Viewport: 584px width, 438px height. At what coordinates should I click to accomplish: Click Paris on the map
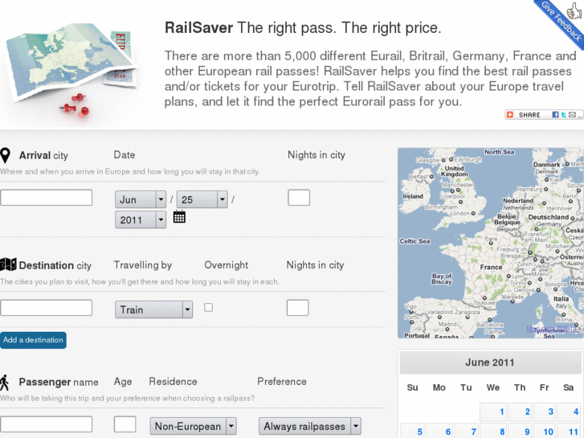492,239
